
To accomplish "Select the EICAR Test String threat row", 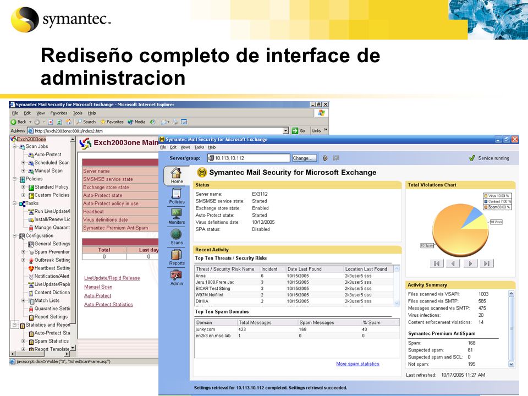I will point(294,289).
